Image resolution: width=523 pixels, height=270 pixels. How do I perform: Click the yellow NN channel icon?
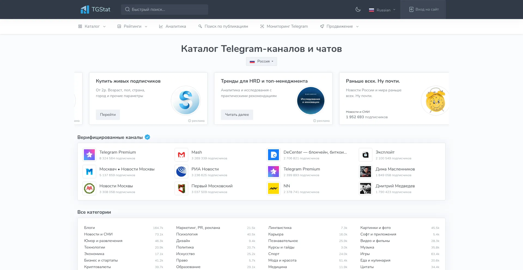(x=273, y=189)
